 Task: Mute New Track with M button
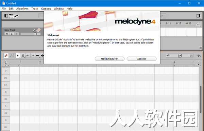[x=7, y=34]
